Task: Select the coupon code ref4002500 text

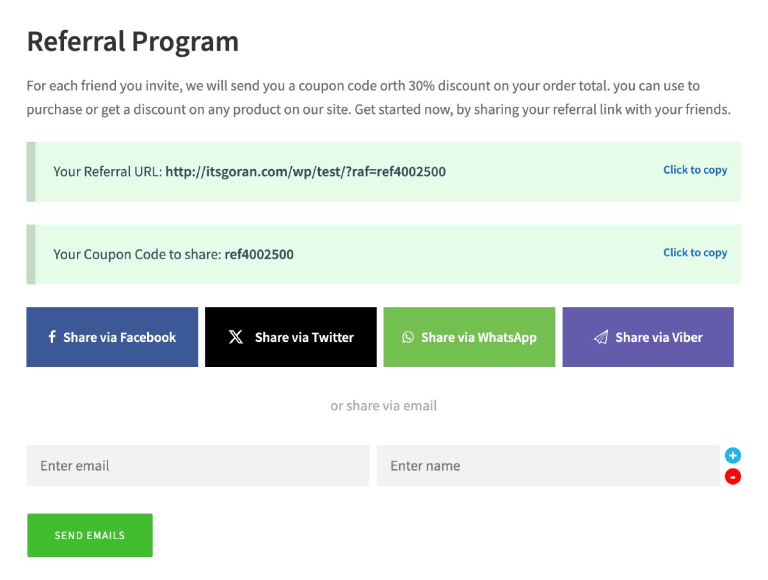Action: (x=259, y=254)
